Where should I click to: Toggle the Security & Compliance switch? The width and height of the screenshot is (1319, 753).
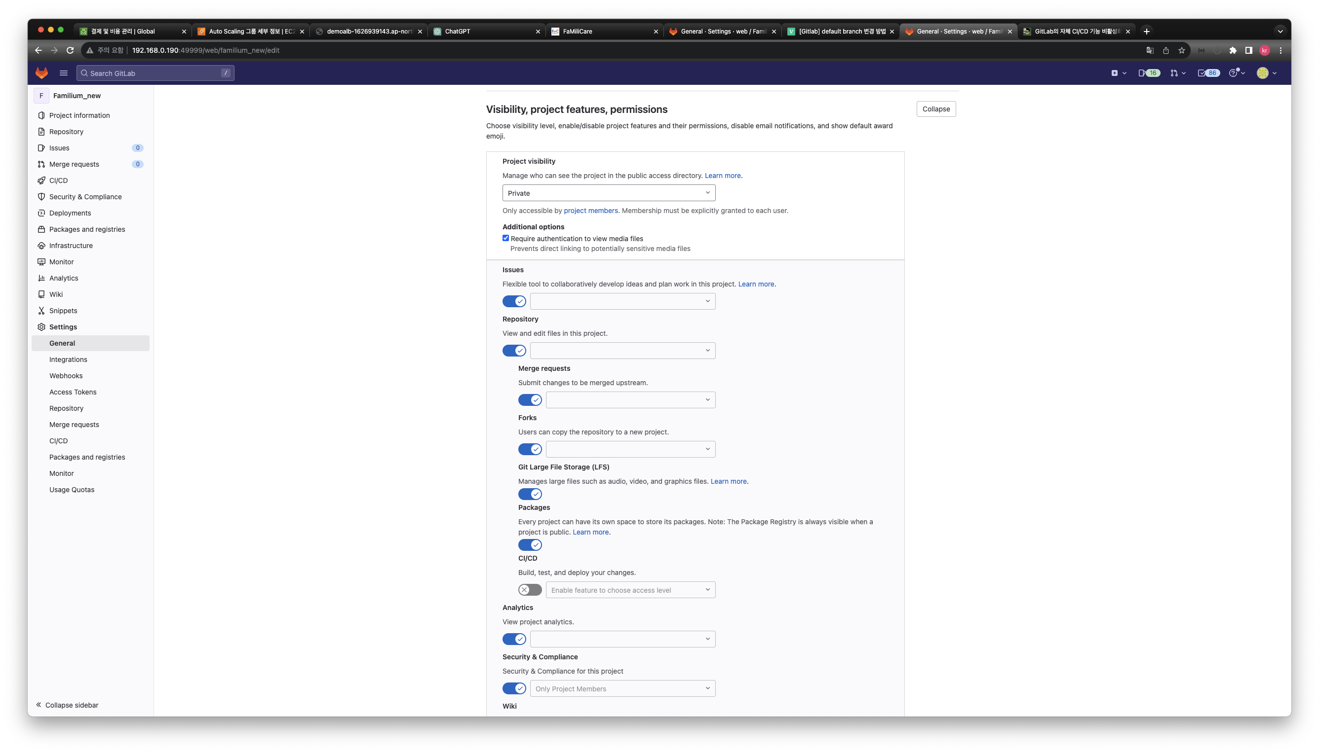pyautogui.click(x=514, y=688)
